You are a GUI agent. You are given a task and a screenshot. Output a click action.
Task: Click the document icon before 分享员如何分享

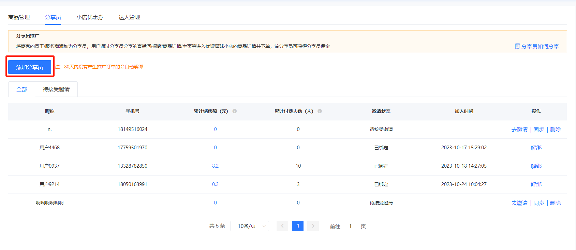(517, 46)
